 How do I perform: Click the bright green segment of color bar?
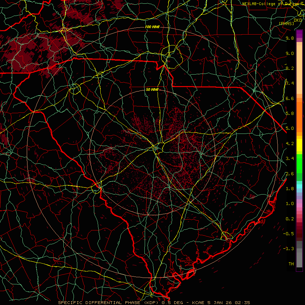pyautogui.click(x=299, y=163)
